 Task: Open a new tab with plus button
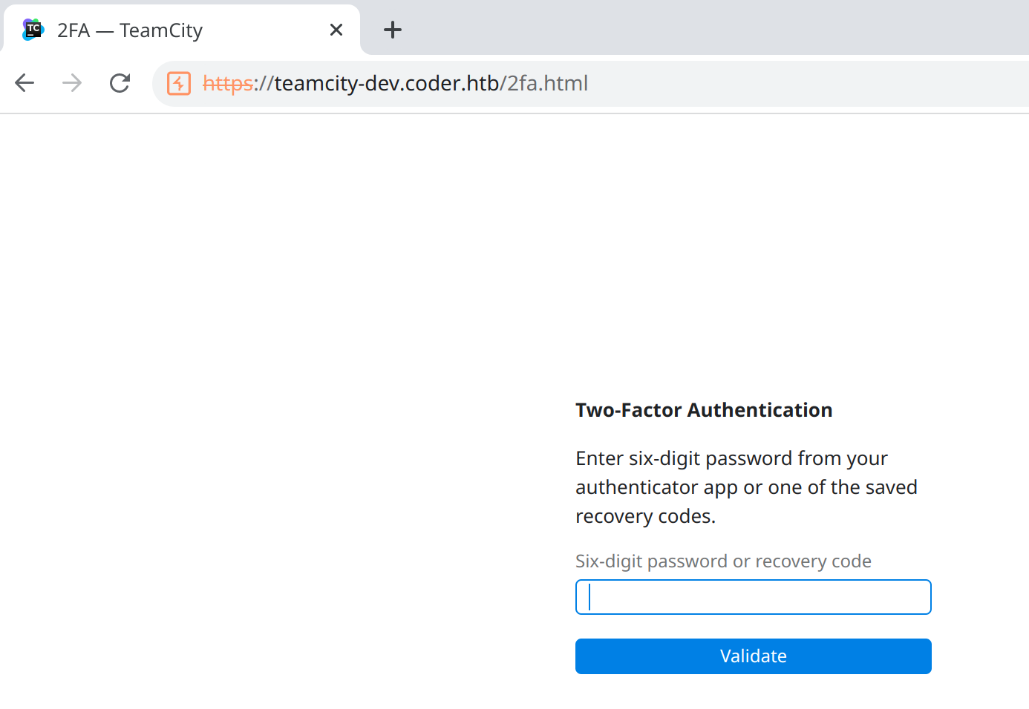point(393,30)
